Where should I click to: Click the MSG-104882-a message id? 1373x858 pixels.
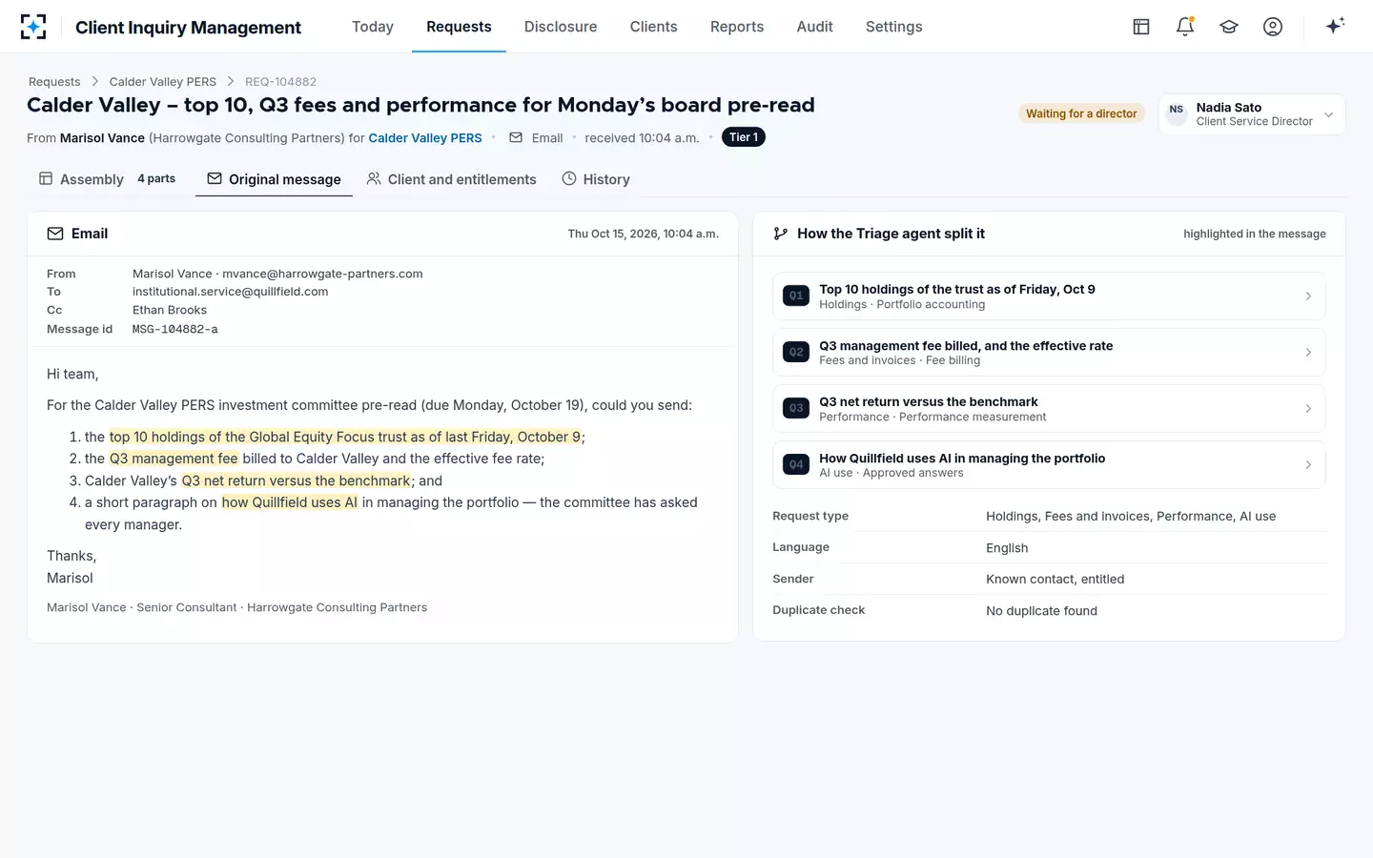[x=175, y=329]
